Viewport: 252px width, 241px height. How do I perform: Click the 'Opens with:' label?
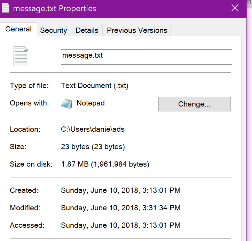29,103
